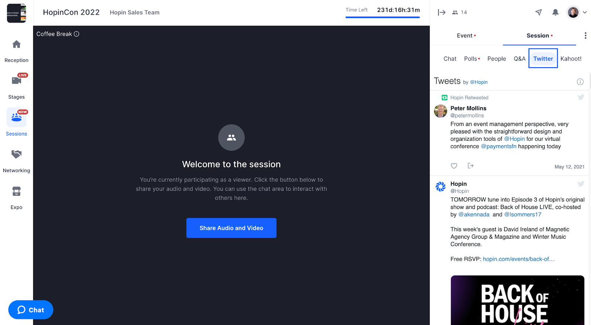
Task: Show Coffee Break session info icon
Action: point(76,34)
